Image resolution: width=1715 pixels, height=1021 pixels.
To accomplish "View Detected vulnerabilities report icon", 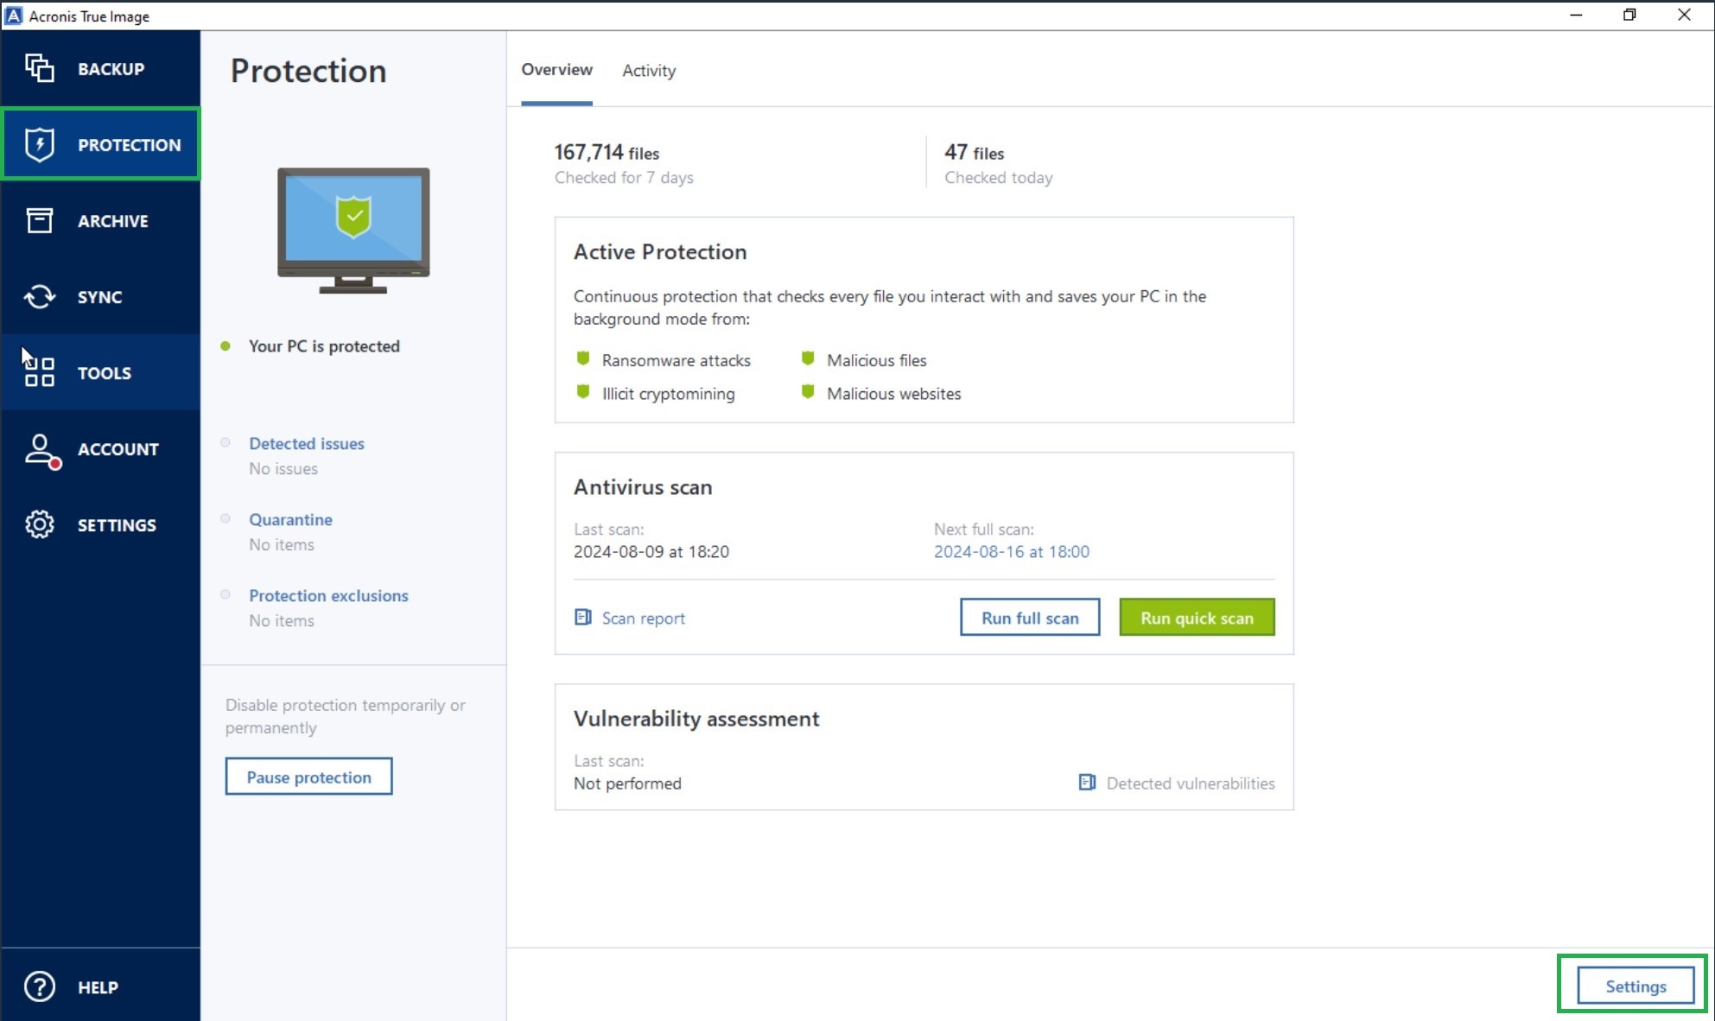I will point(1087,783).
